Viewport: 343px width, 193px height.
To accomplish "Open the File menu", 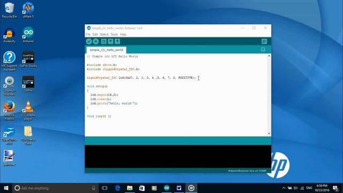I will click(88, 34).
